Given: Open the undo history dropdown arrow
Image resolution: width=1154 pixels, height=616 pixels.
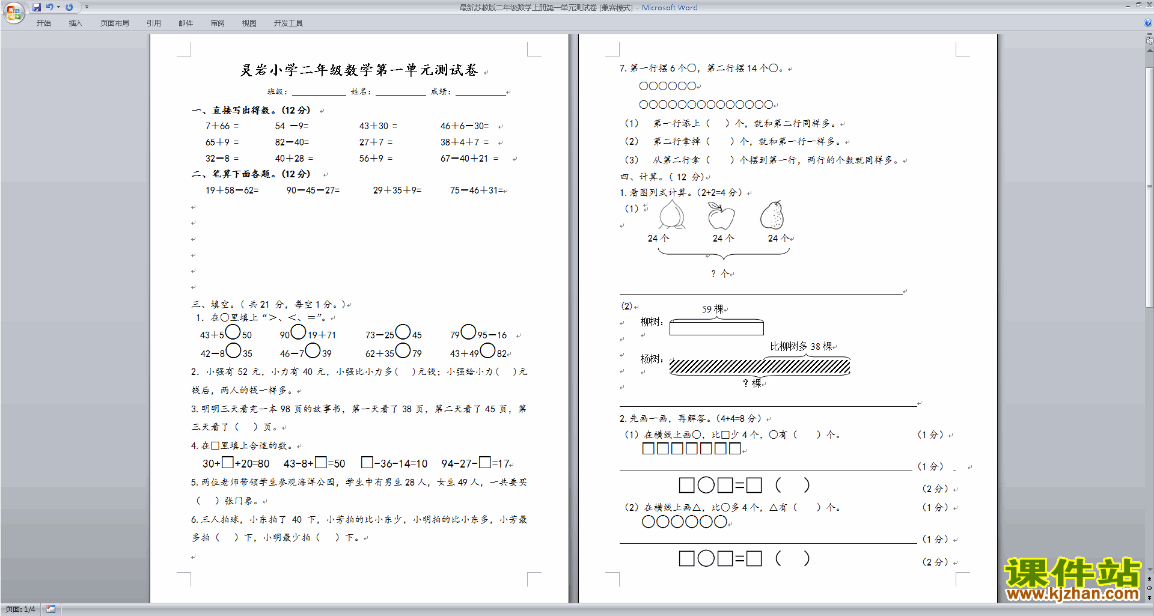Looking at the screenshot, I should coord(58,7).
